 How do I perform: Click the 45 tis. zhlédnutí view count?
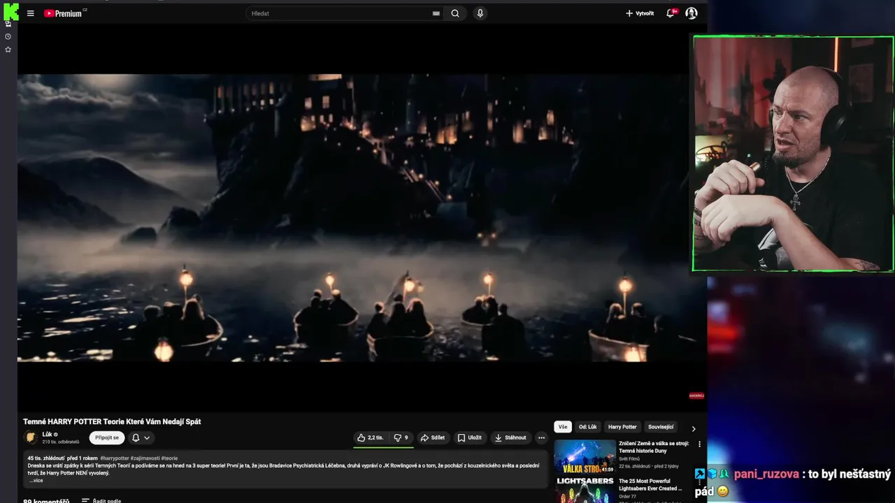coord(45,458)
